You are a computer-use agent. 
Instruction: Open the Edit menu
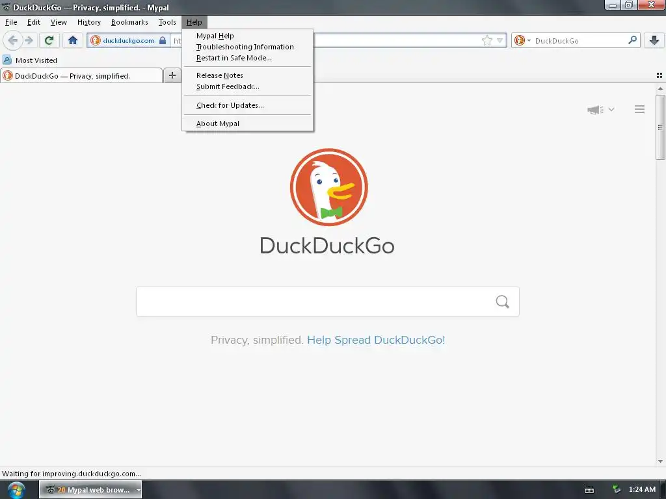(x=34, y=22)
